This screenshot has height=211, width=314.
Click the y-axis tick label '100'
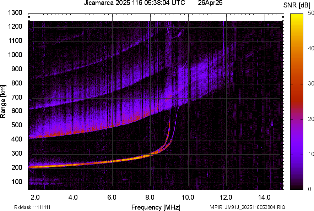17,182
